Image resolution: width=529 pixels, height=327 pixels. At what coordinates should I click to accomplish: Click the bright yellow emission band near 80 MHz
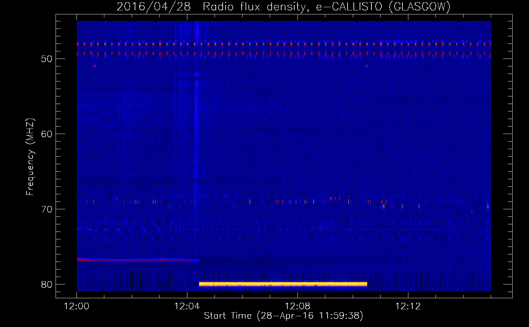[283, 284]
